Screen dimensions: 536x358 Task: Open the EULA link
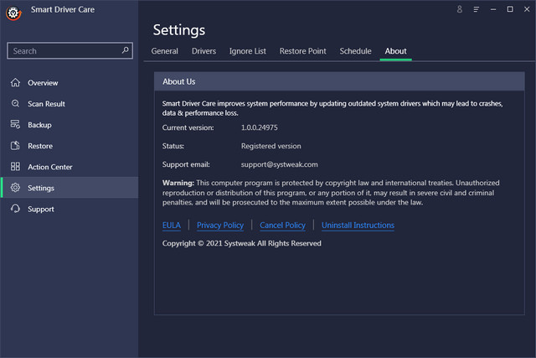[x=171, y=225]
